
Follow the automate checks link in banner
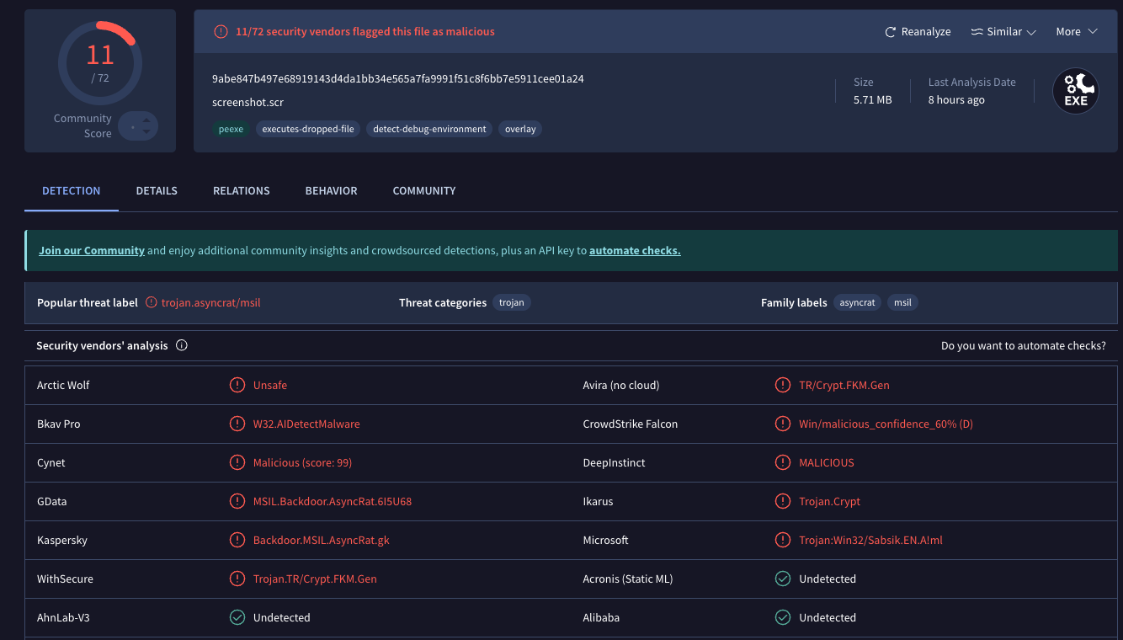pyautogui.click(x=634, y=251)
